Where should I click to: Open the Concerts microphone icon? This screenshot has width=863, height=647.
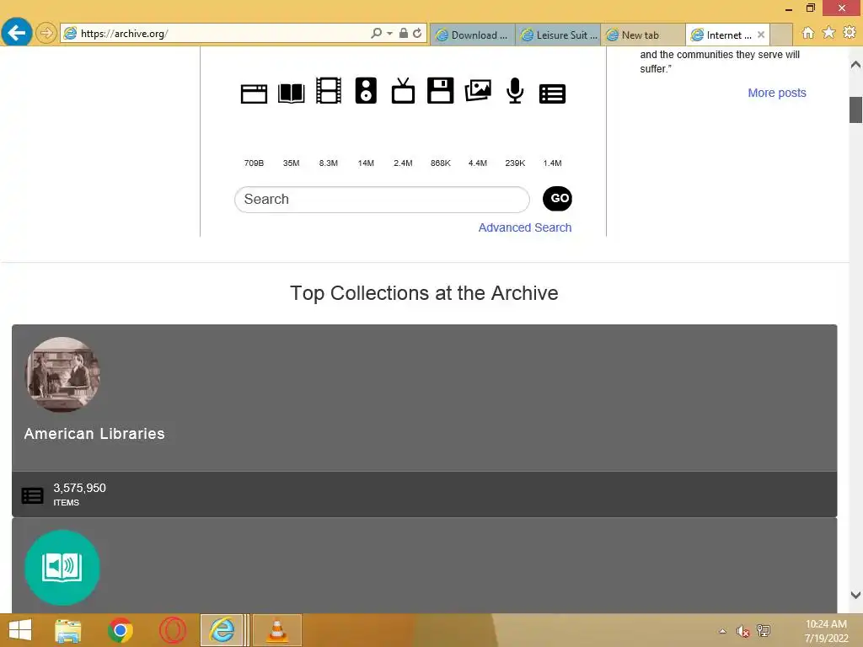coord(515,90)
